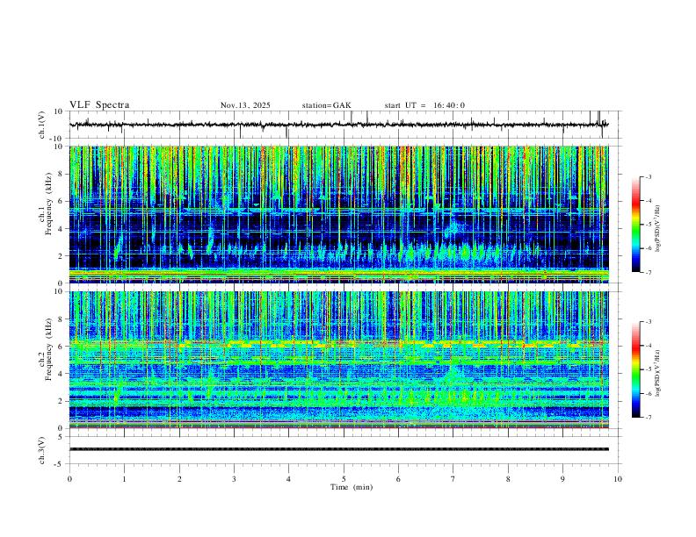
Task: Click the ch.3 flat black signal trace
Action: click(338, 449)
